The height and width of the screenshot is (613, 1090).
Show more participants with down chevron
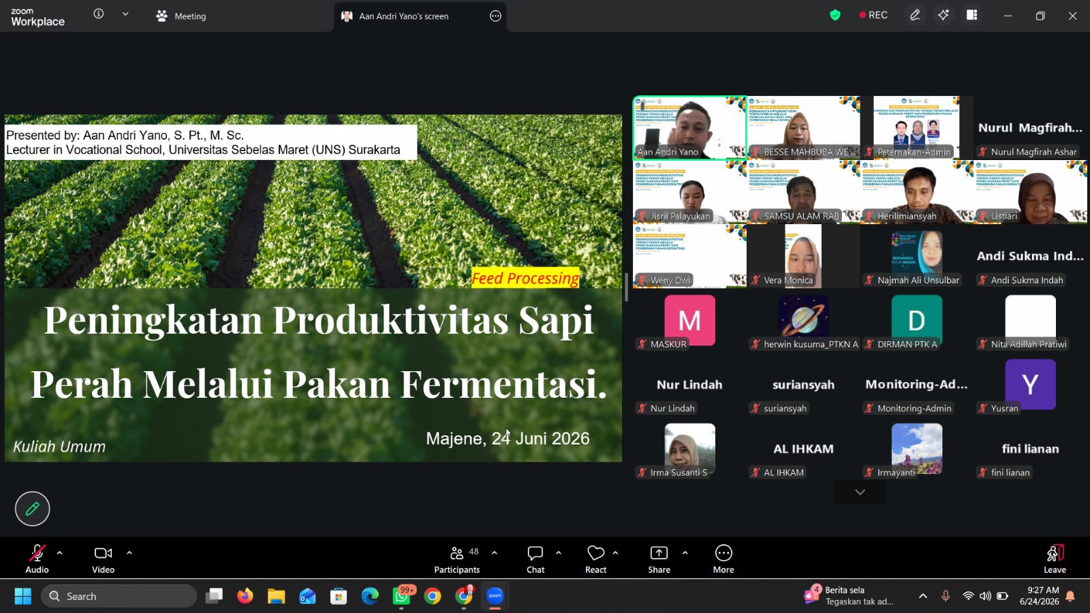(860, 492)
